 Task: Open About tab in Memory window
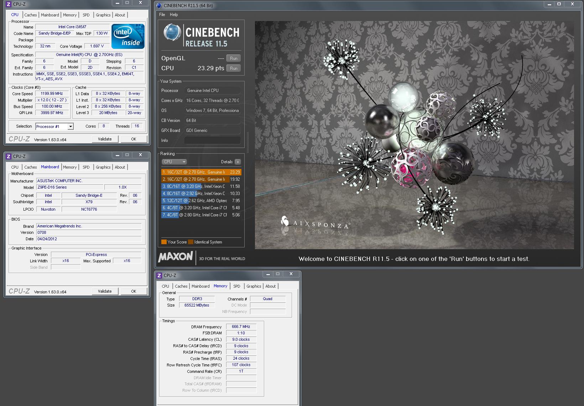271,286
